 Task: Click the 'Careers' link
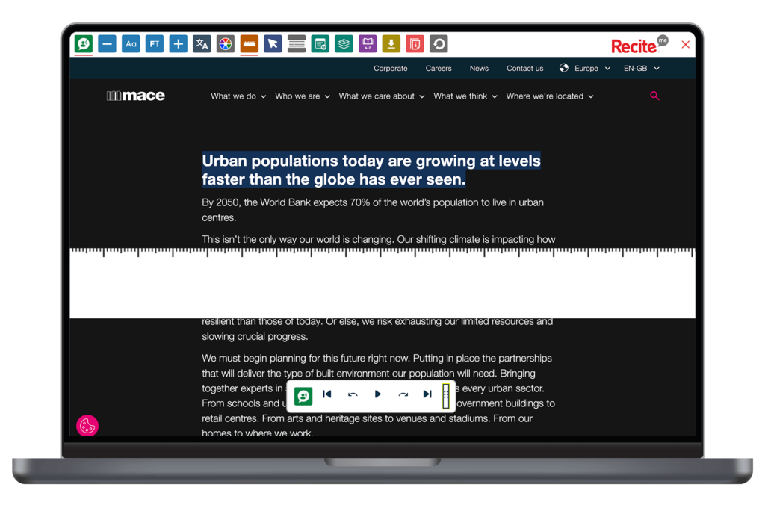[x=439, y=68]
